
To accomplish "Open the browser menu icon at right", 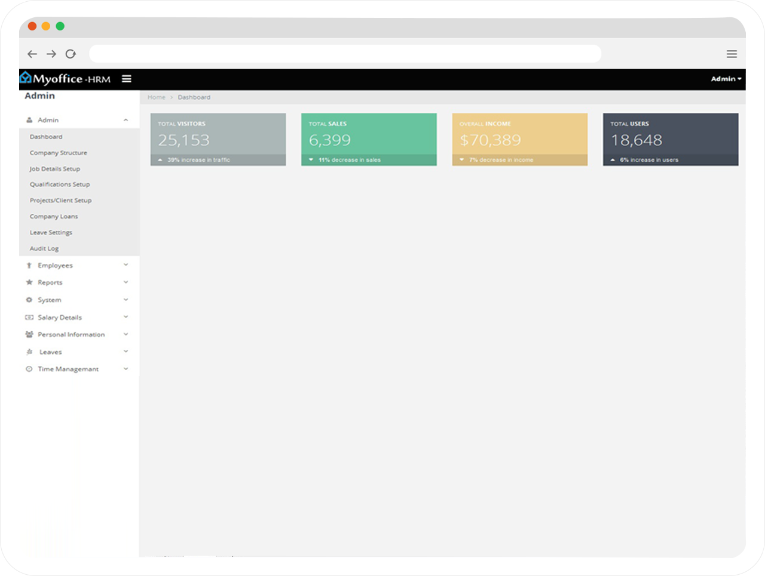I will pos(732,54).
